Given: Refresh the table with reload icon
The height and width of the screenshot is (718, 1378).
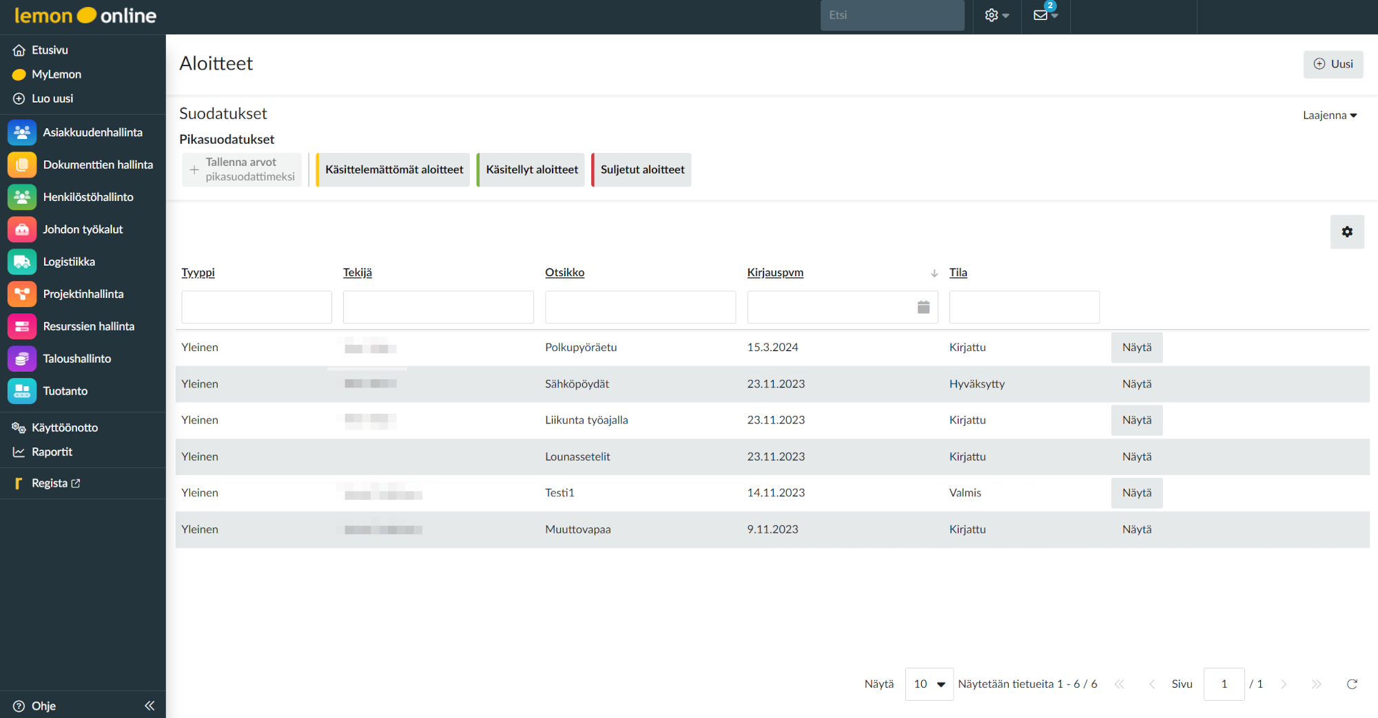Looking at the screenshot, I should click(1352, 684).
